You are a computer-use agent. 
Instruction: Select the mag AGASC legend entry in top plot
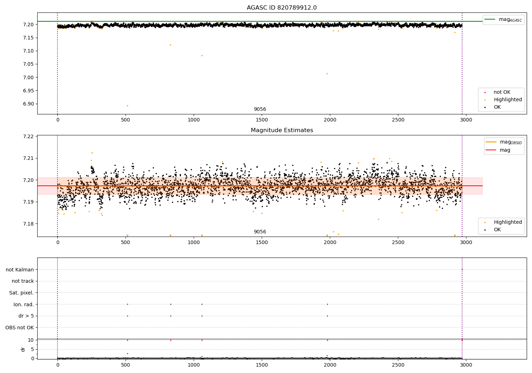coord(504,20)
